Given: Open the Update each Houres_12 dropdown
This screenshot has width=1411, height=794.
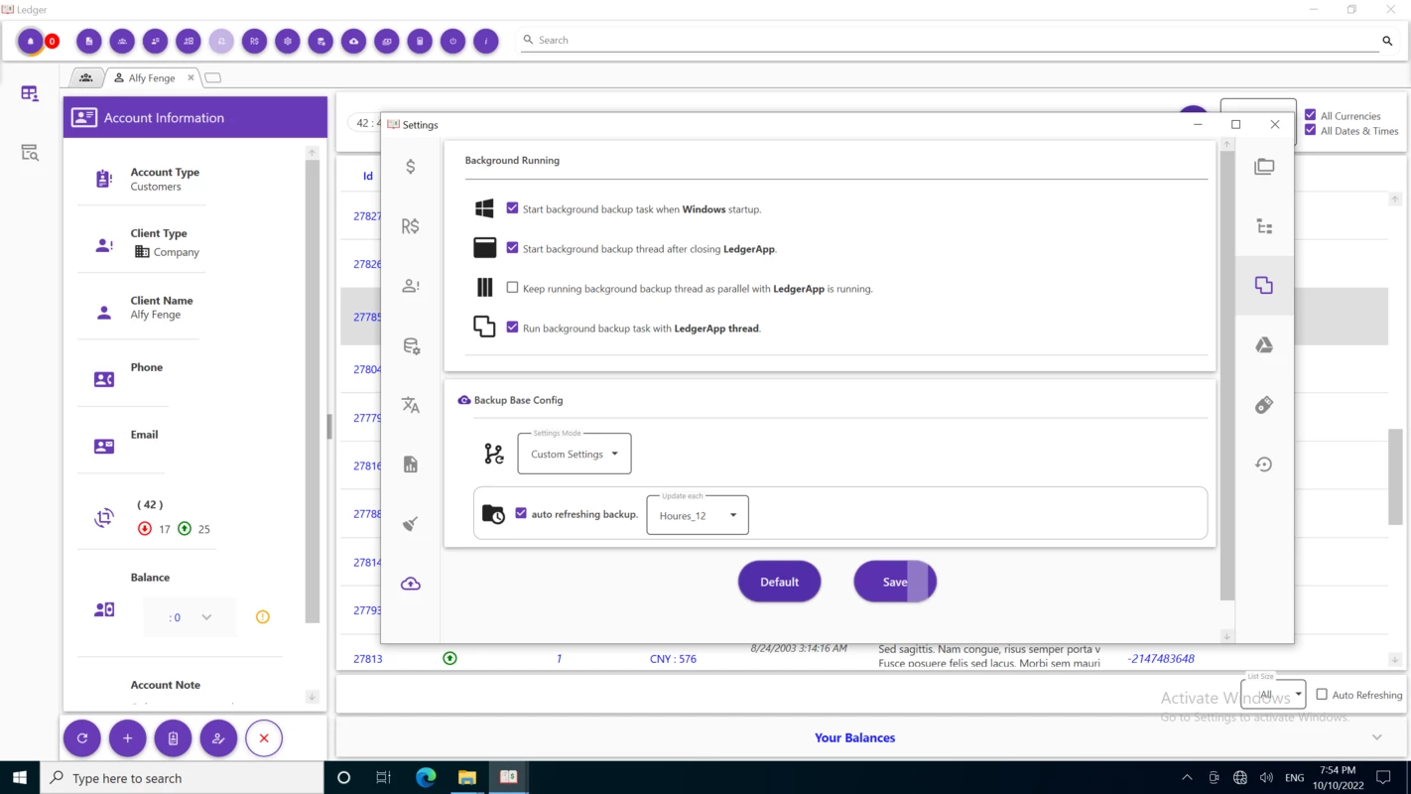Looking at the screenshot, I should [x=698, y=515].
